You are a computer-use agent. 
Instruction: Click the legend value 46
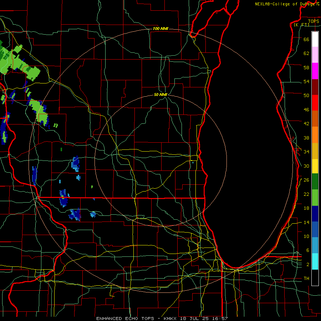point(306,110)
